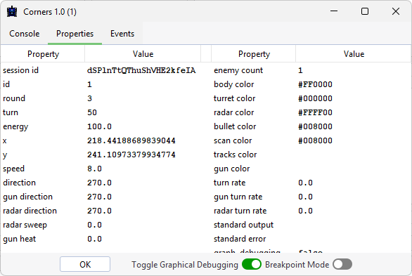Click the standard output label
This screenshot has width=412, height=276.
(243, 225)
